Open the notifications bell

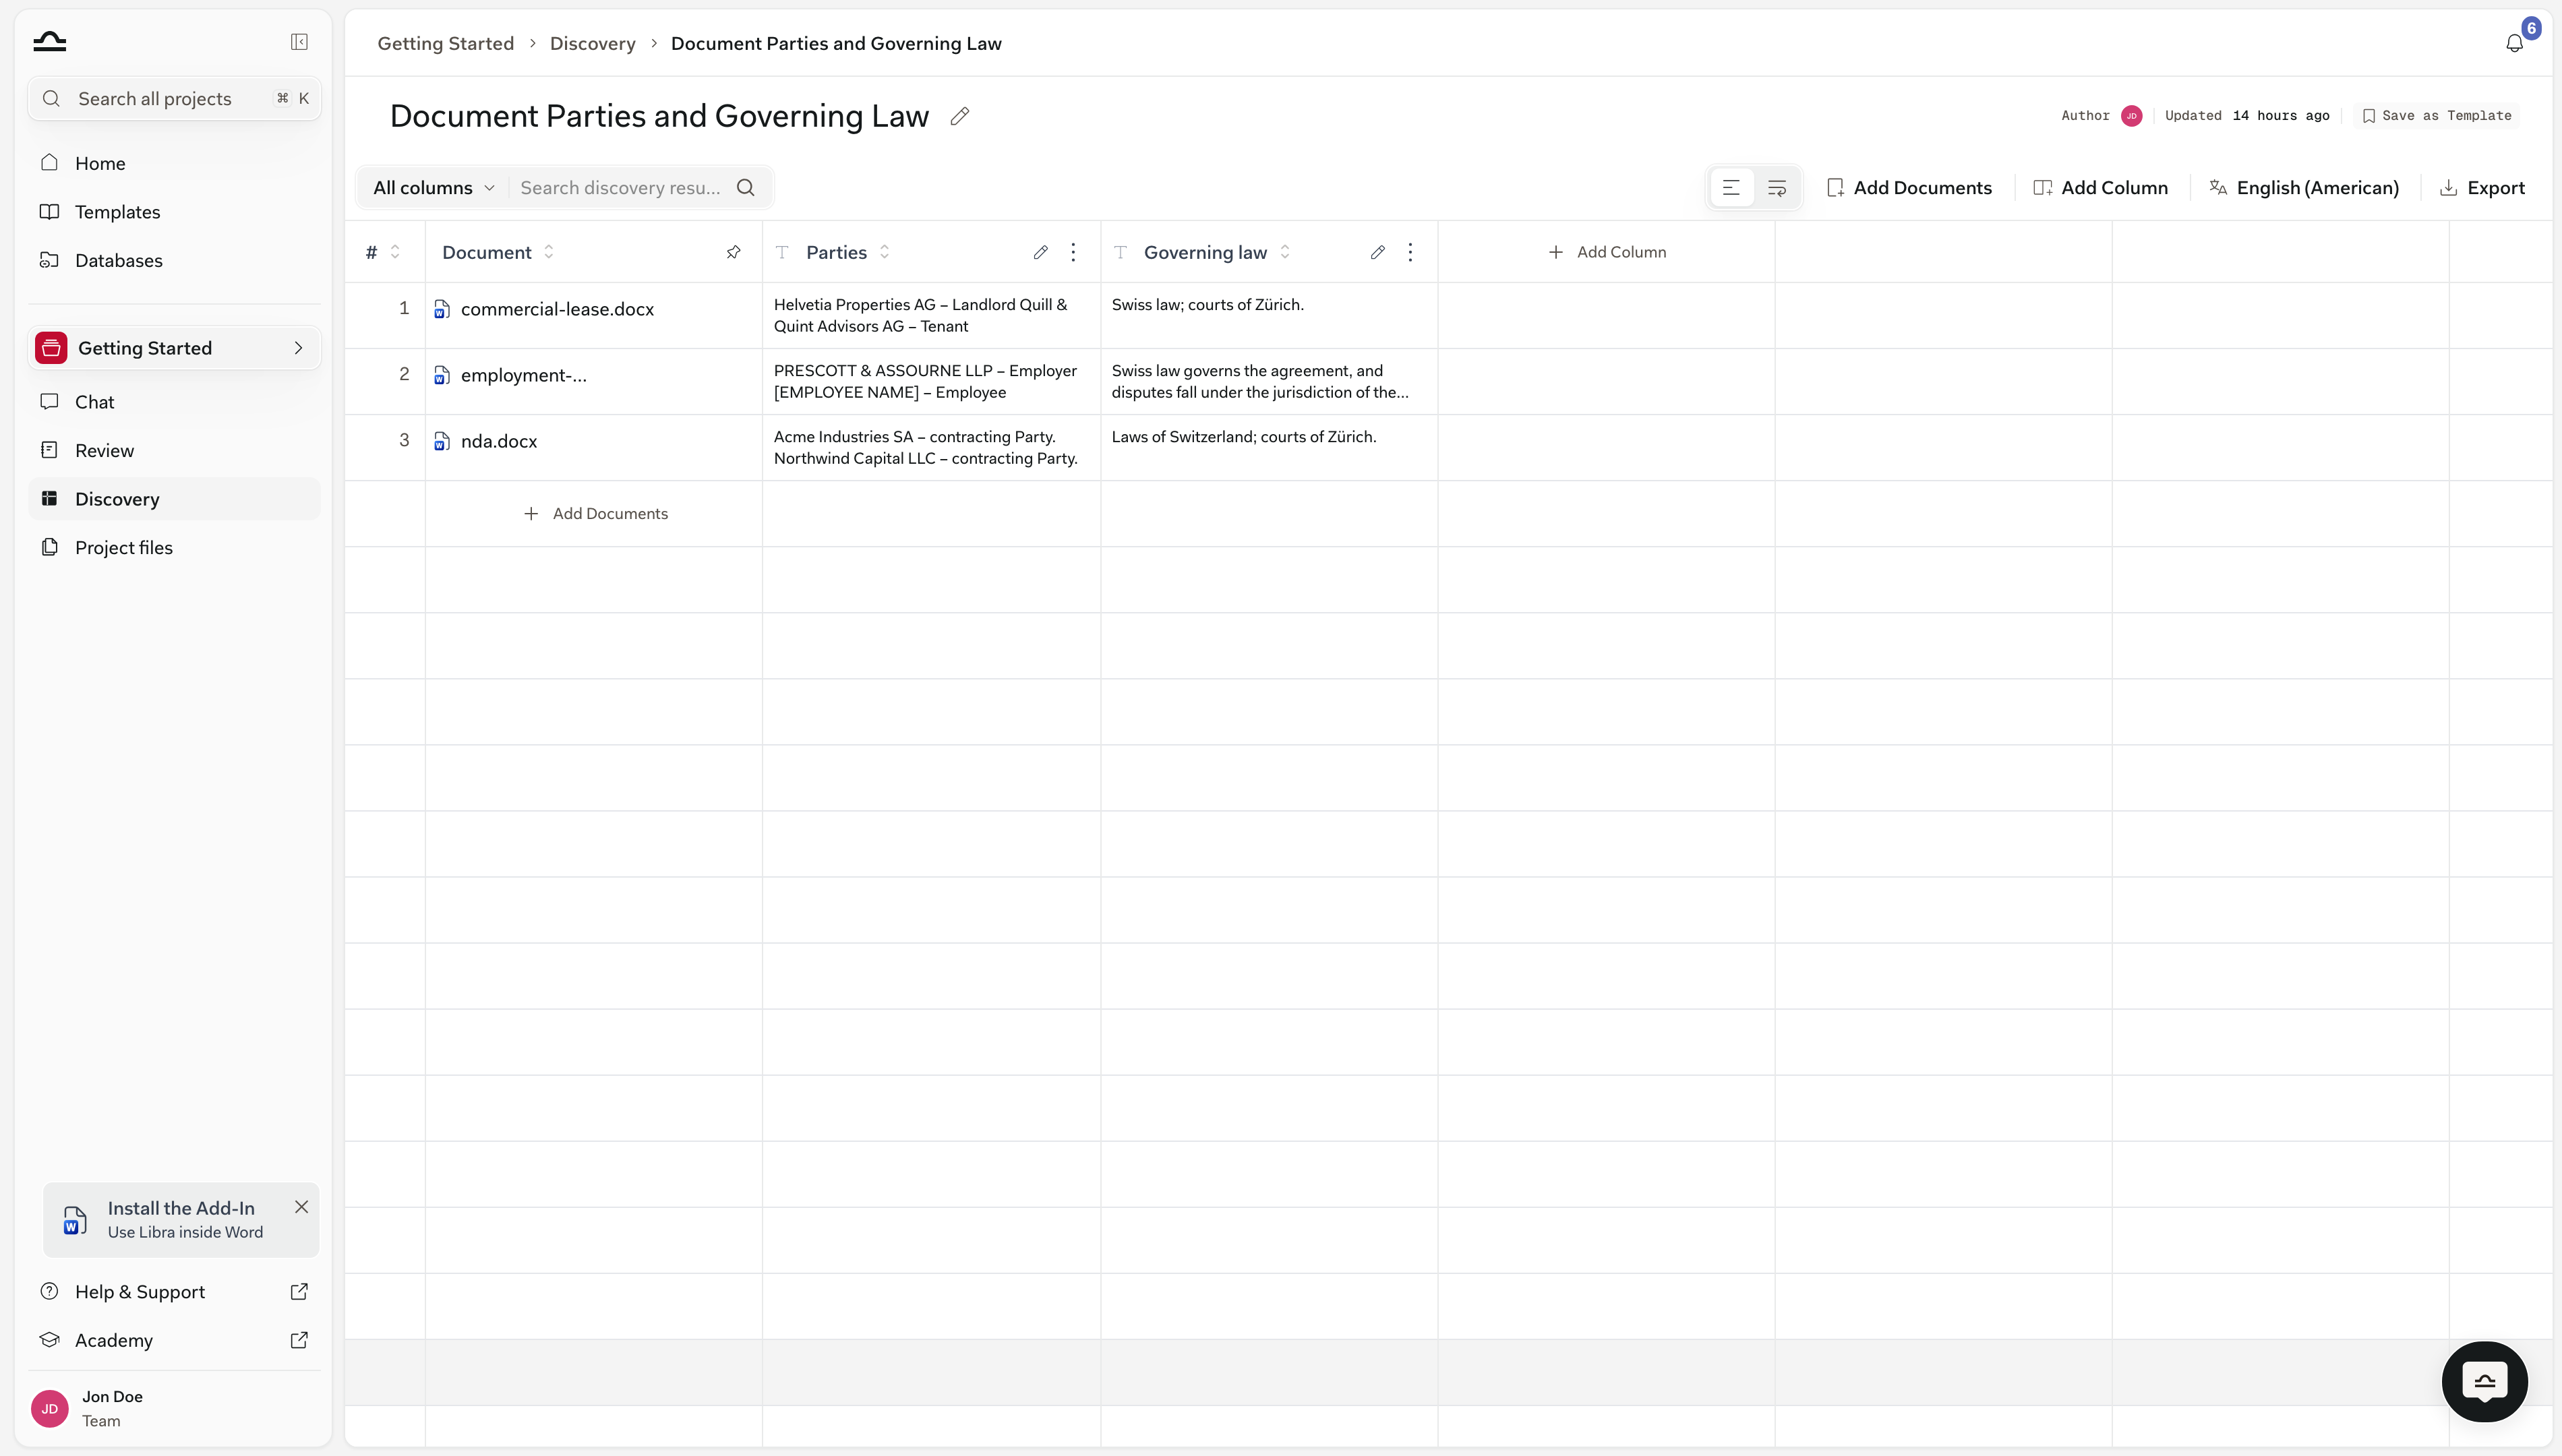(x=2514, y=43)
